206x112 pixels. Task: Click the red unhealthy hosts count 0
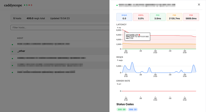click(31, 5)
